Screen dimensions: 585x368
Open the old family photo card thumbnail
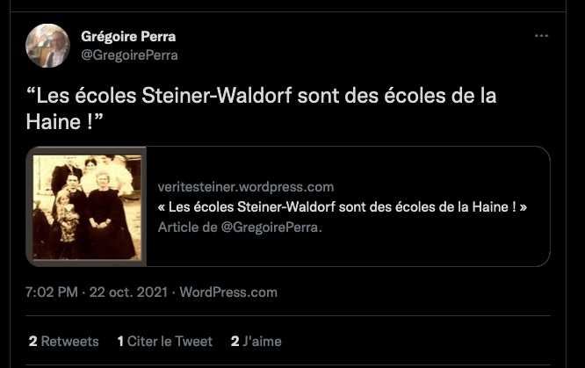click(x=87, y=206)
